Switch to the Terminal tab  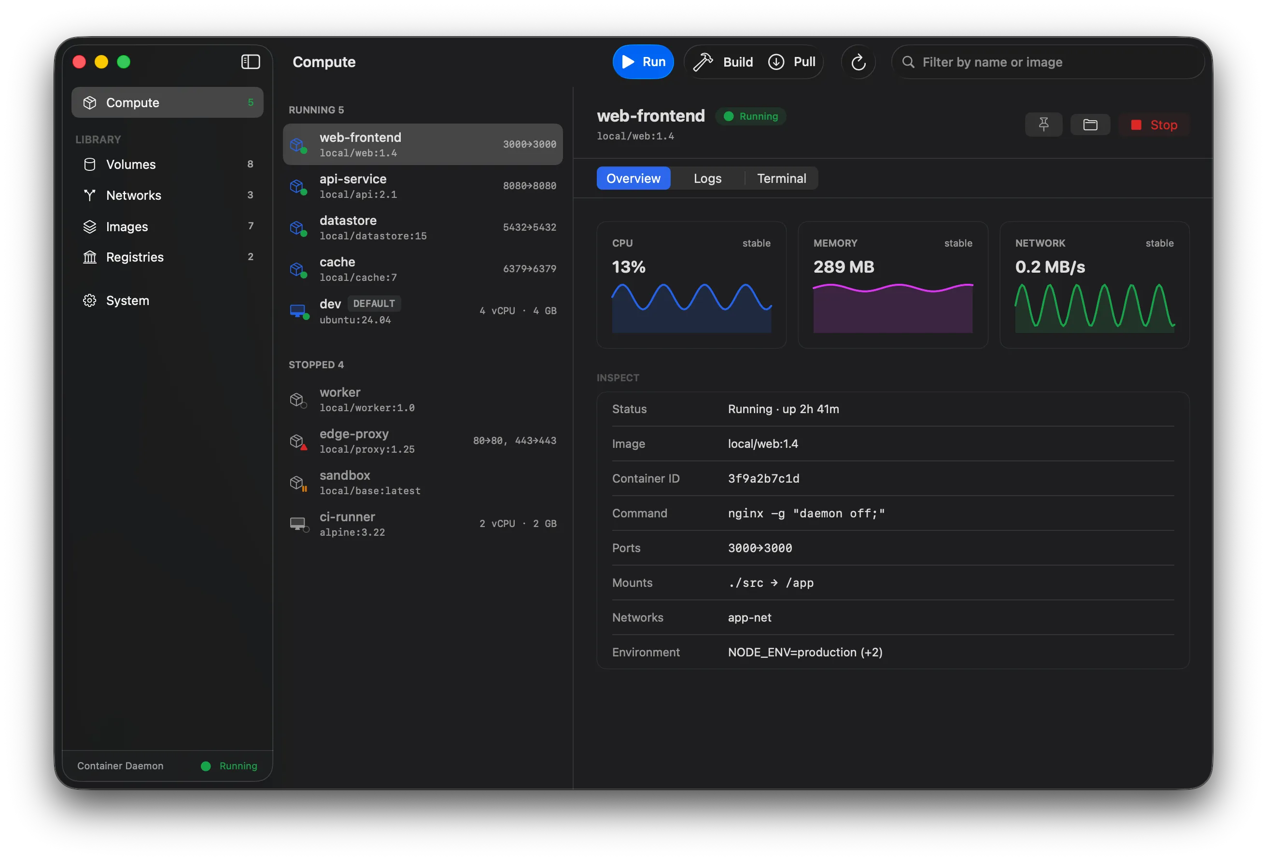(781, 178)
